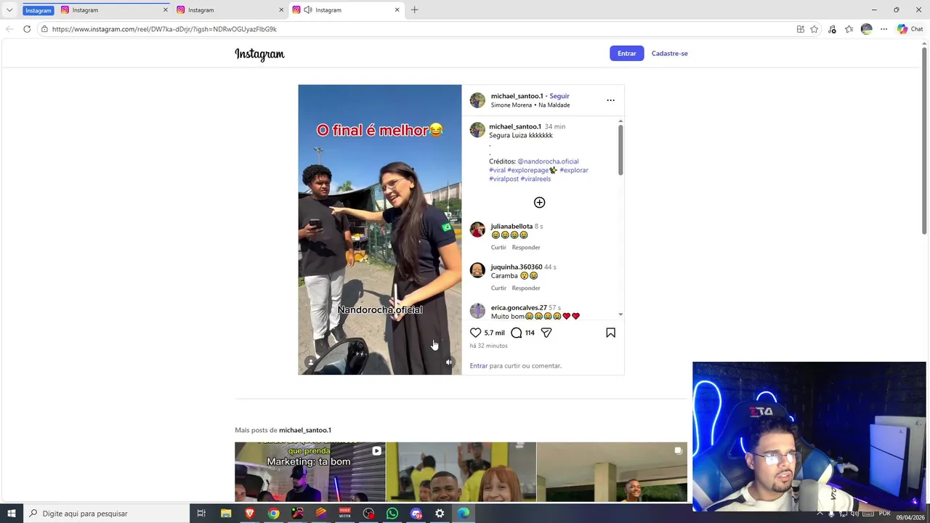Open the rightmost post thumbnail in Mais posts
930x523 pixels.
click(612, 472)
